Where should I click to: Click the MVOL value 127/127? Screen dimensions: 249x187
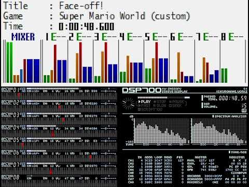click(206, 161)
